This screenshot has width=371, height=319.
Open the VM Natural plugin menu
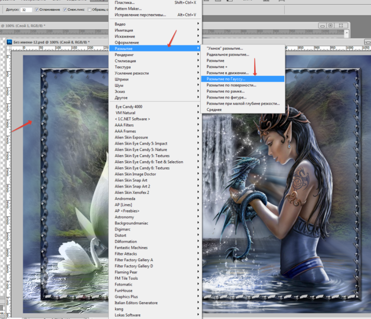156,113
